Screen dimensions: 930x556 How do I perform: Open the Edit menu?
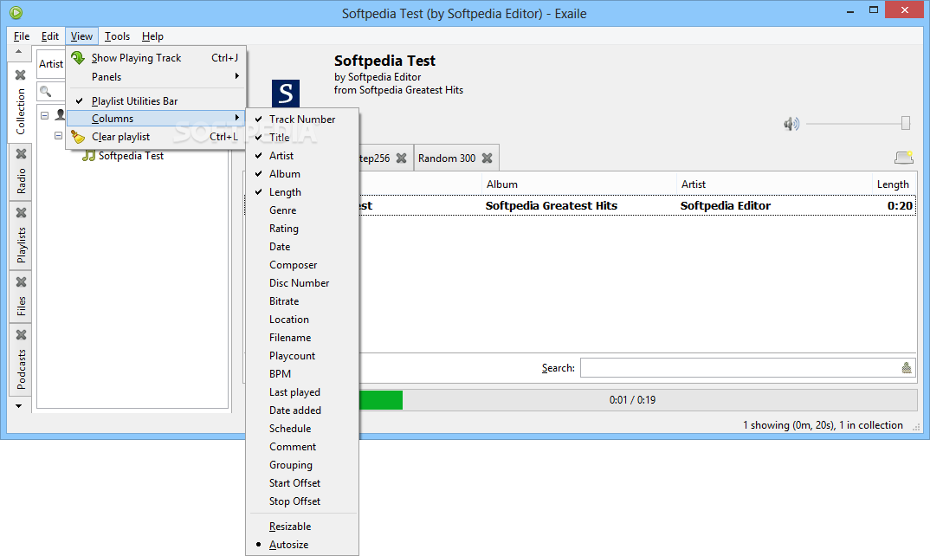pos(50,36)
